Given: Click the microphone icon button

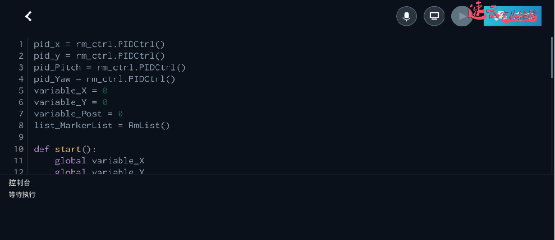Looking at the screenshot, I should point(406,16).
